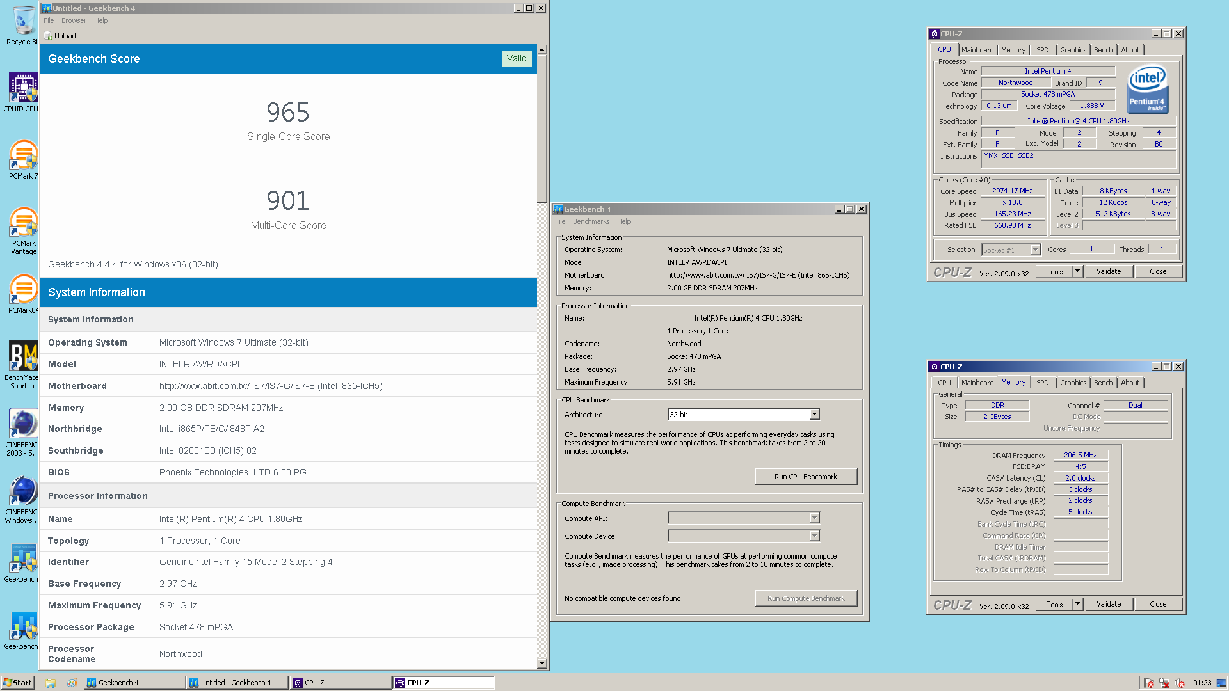Switch to CPU tab in lower CPU-Z

pyautogui.click(x=944, y=383)
